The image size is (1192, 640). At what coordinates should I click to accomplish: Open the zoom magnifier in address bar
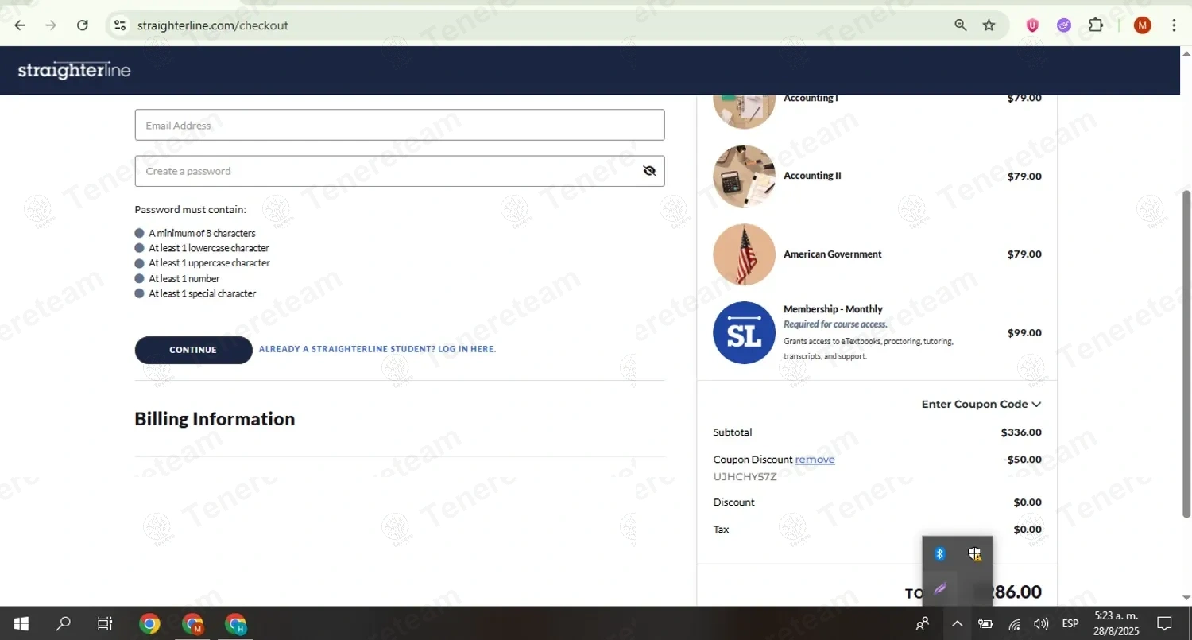961,25
